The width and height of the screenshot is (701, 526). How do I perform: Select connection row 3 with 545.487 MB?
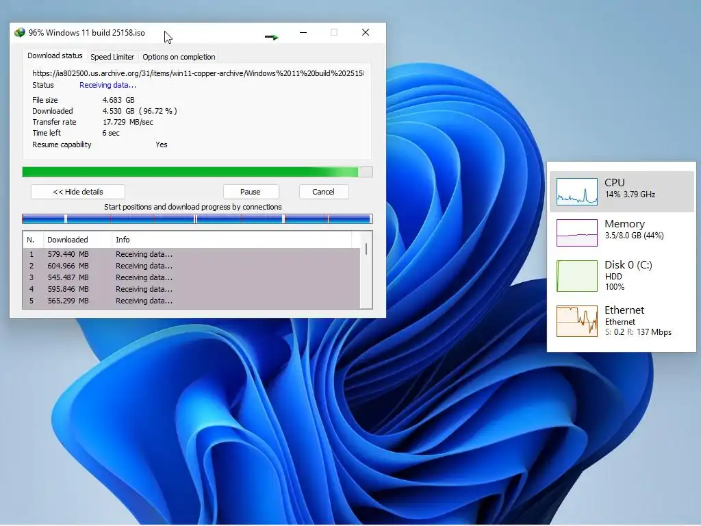[192, 277]
